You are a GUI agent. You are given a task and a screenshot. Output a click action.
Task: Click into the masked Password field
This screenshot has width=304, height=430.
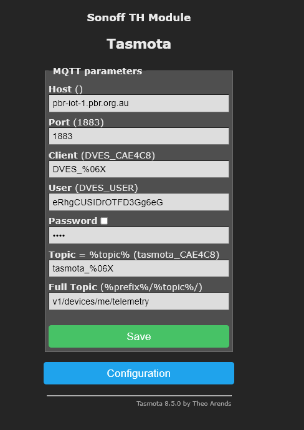click(139, 235)
